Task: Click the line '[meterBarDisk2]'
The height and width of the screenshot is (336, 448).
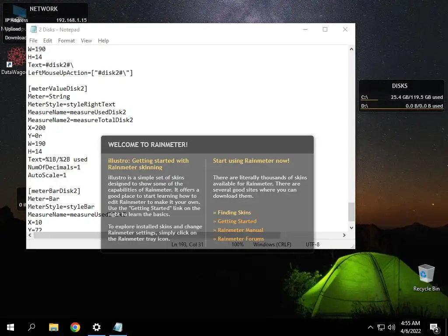Action: [x=54, y=191]
